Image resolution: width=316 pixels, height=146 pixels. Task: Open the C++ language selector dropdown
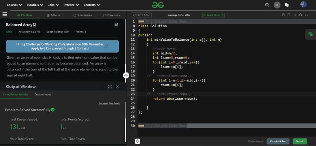point(141,15)
